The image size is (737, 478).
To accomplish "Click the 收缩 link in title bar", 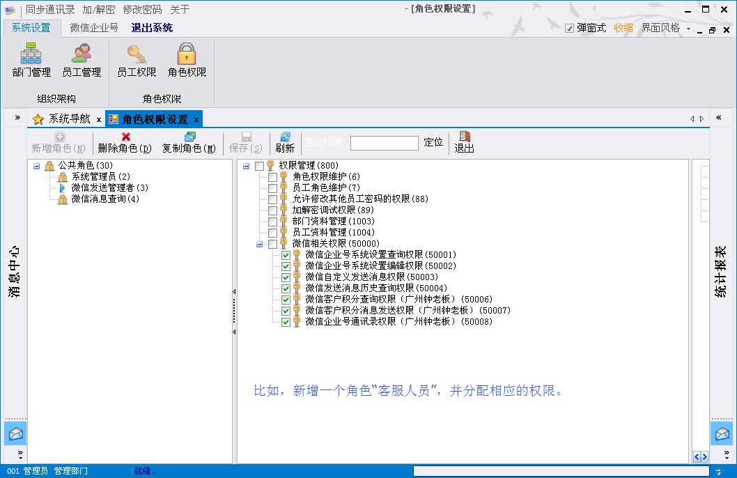I will click(623, 28).
